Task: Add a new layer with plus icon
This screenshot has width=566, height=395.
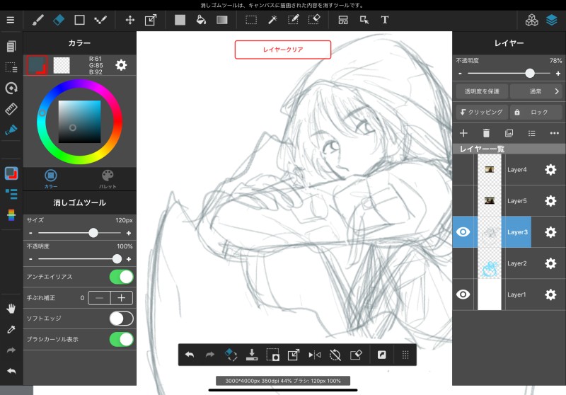Action: 463,133
